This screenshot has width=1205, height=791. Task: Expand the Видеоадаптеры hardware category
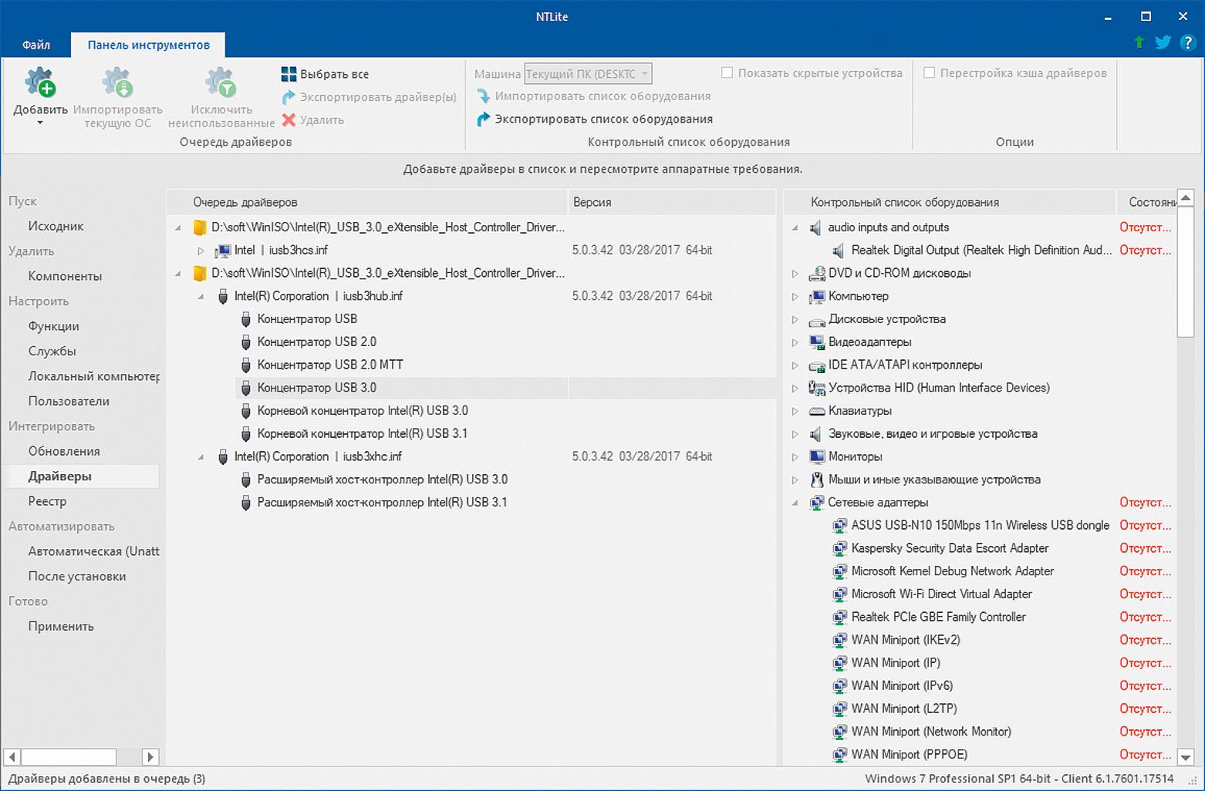coord(795,342)
